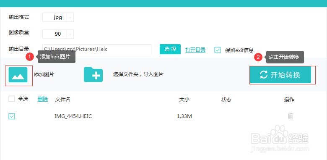Screen dimensions: 327x160
Task: Click the 文件名 column header
Action: tap(63, 100)
